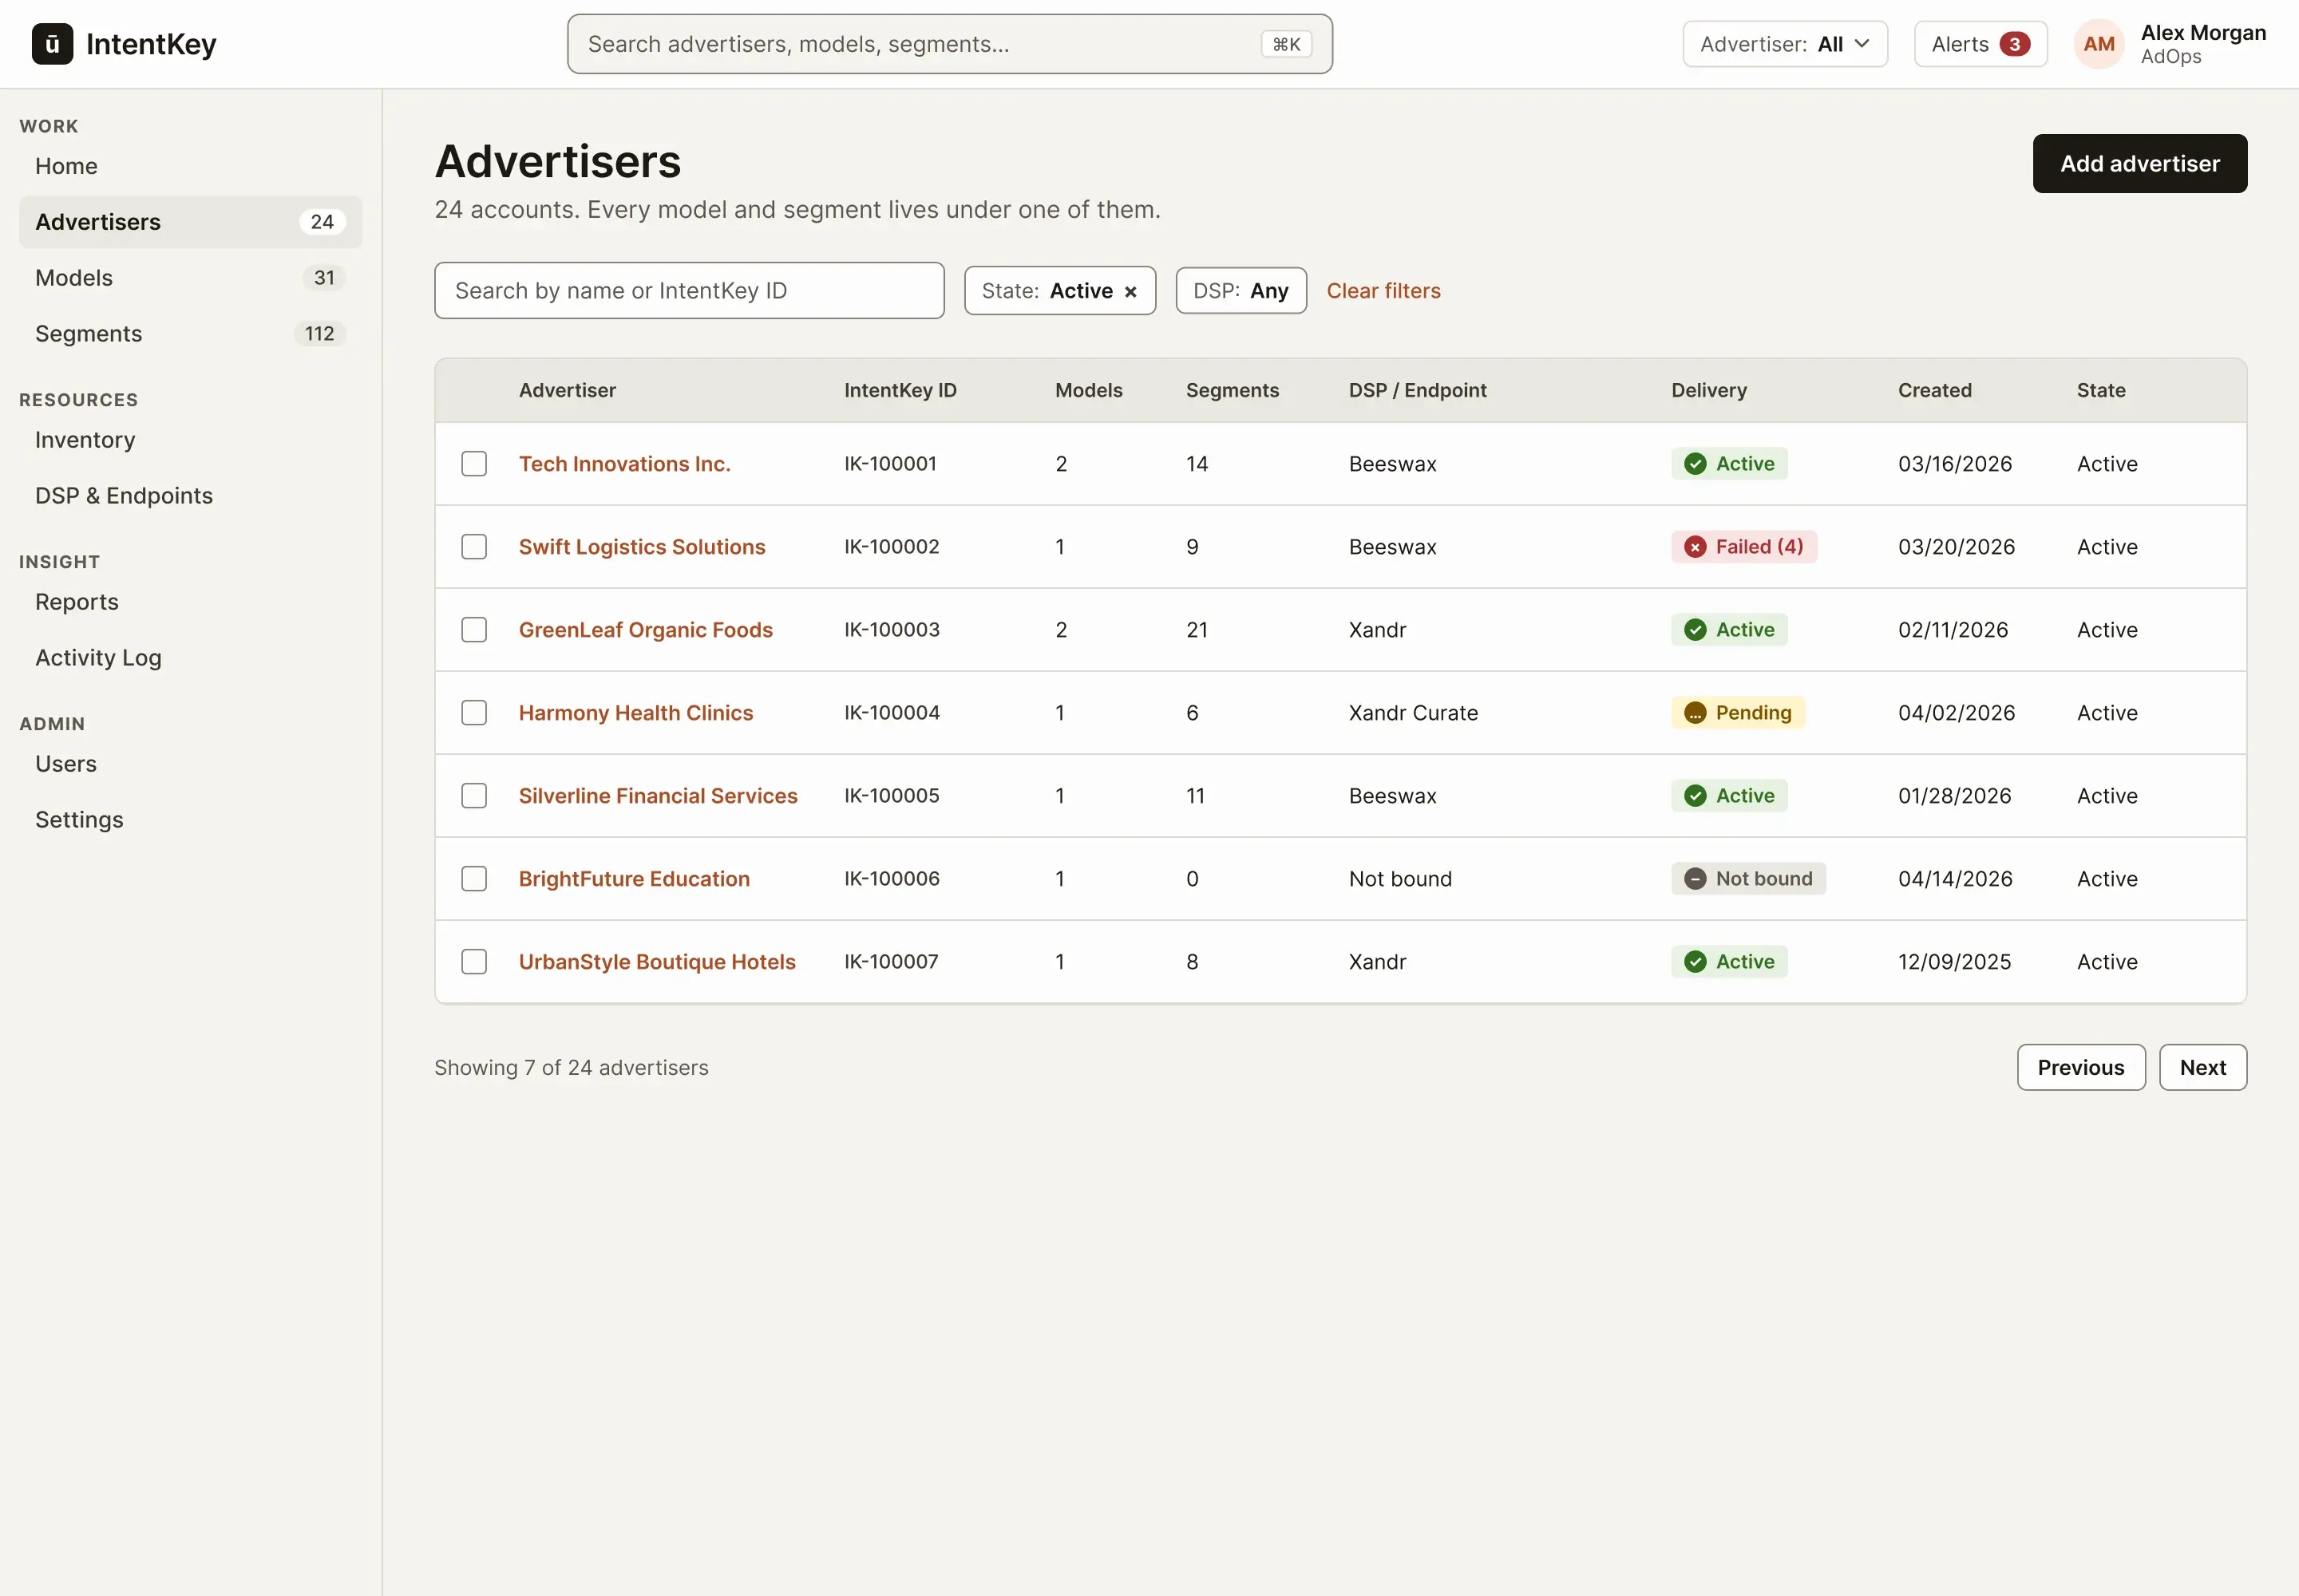Open the Advertiser: All dropdown
This screenshot has width=2299, height=1596.
(x=1785, y=44)
